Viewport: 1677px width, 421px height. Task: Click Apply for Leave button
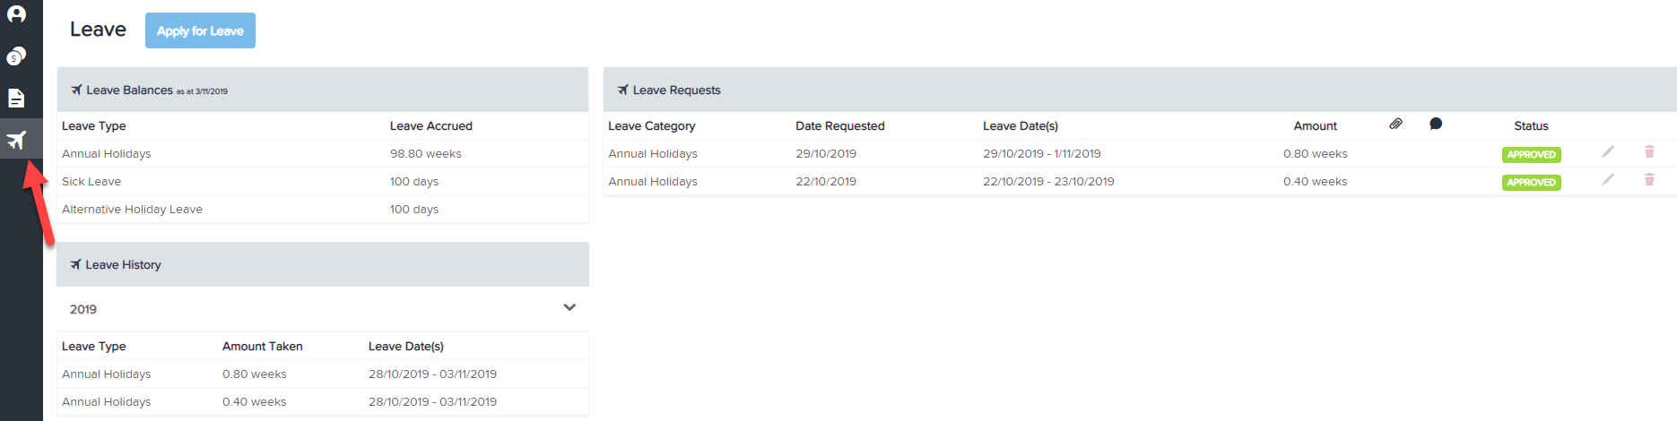200,30
